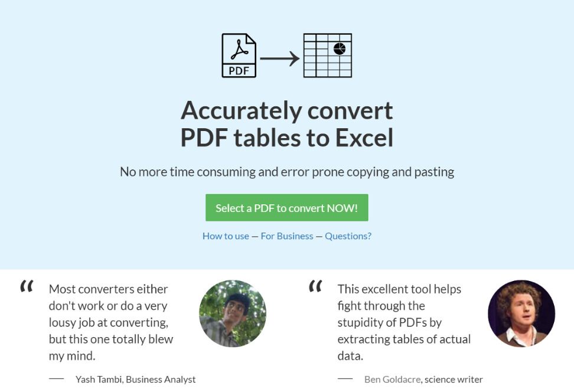
Task: Open the How to use link
Action: tap(226, 236)
